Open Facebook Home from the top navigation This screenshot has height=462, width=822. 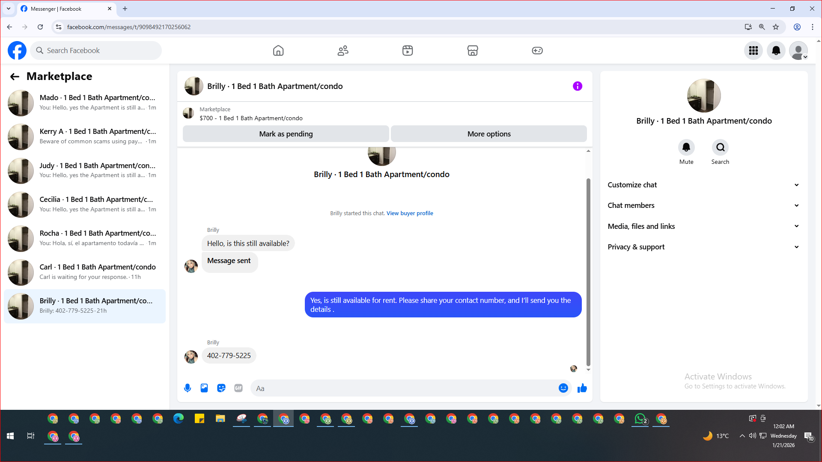point(278,50)
